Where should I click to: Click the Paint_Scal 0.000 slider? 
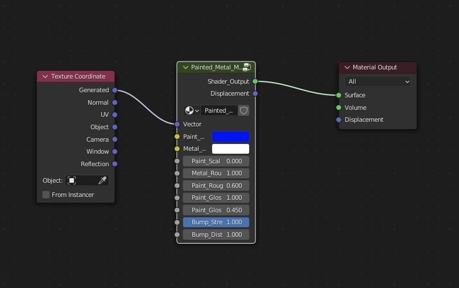(x=216, y=161)
